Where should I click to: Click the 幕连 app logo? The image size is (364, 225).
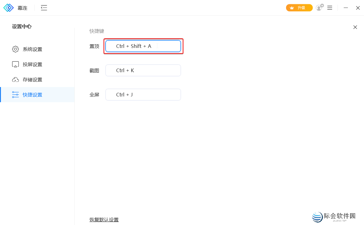coord(8,8)
